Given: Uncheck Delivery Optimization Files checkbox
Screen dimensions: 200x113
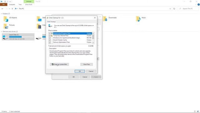Looking at the screenshot, I should click(50, 42).
